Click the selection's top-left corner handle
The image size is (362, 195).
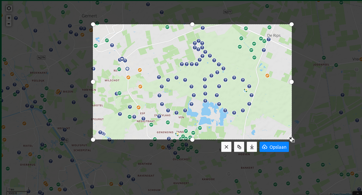(93, 24)
